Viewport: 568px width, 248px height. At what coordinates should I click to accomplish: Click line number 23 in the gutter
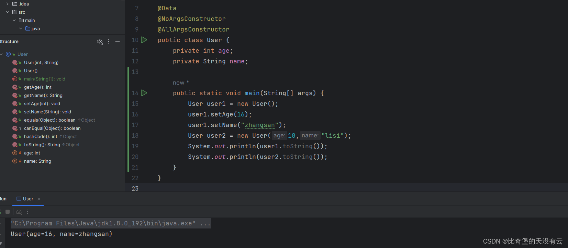click(x=135, y=189)
